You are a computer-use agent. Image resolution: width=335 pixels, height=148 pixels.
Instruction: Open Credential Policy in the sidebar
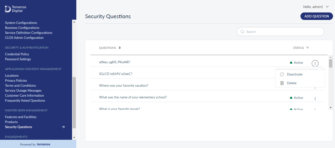(17, 54)
